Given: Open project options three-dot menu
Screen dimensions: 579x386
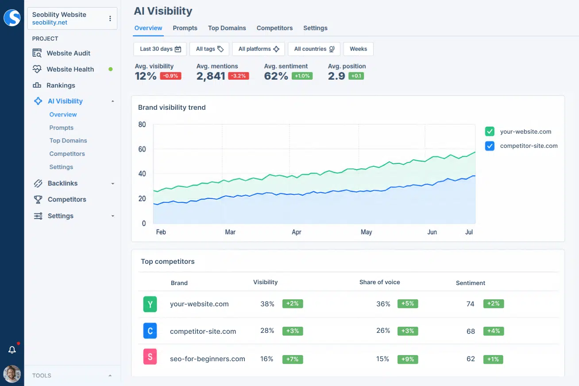Looking at the screenshot, I should pyautogui.click(x=110, y=19).
